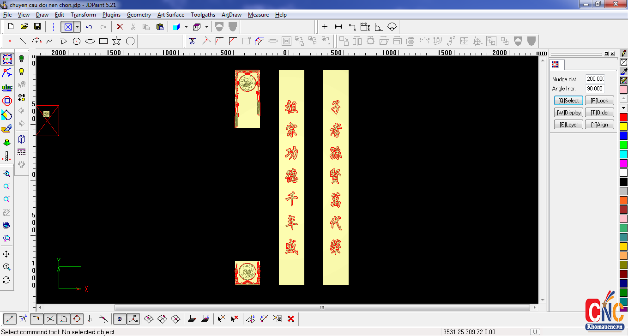The width and height of the screenshot is (628, 336).
Task: Expand the view mode dropdown arrow
Action: point(77,27)
